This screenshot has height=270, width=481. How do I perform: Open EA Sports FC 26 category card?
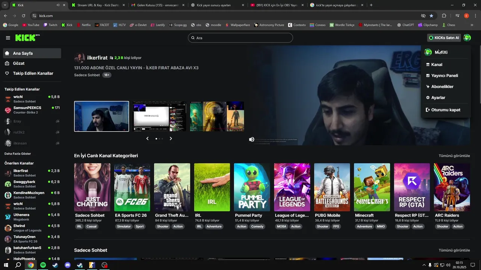[x=132, y=187]
